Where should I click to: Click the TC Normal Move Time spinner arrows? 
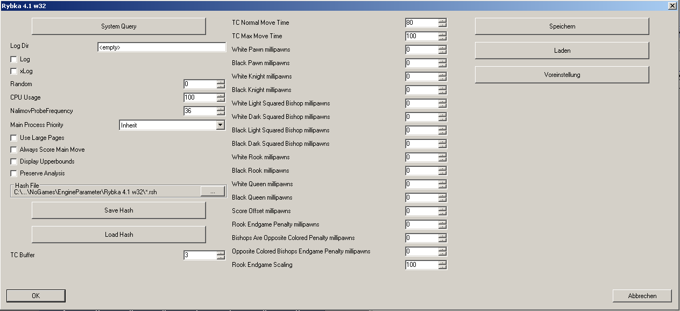(443, 23)
